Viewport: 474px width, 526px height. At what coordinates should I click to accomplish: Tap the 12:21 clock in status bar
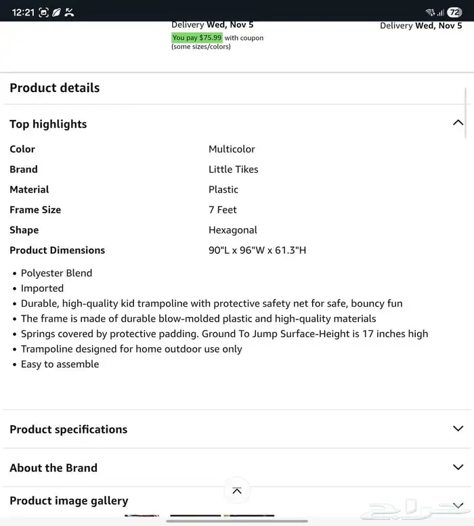click(22, 12)
